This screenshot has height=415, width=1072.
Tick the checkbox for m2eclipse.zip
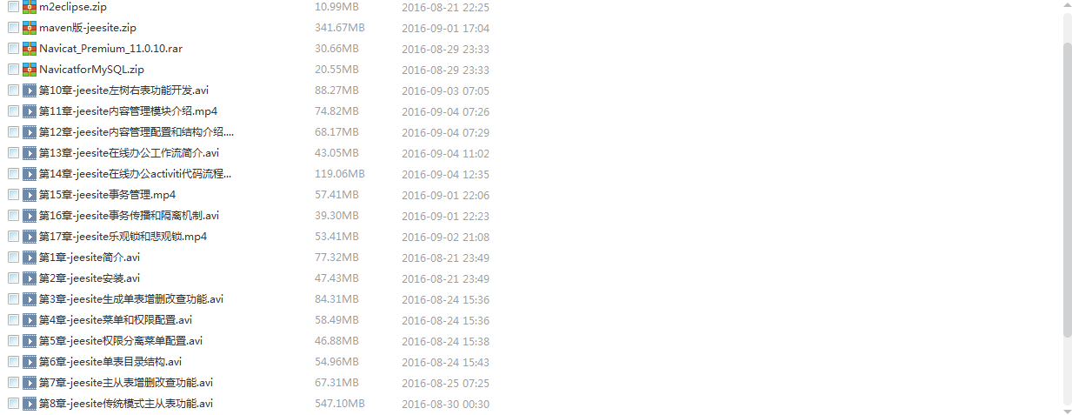pos(13,7)
